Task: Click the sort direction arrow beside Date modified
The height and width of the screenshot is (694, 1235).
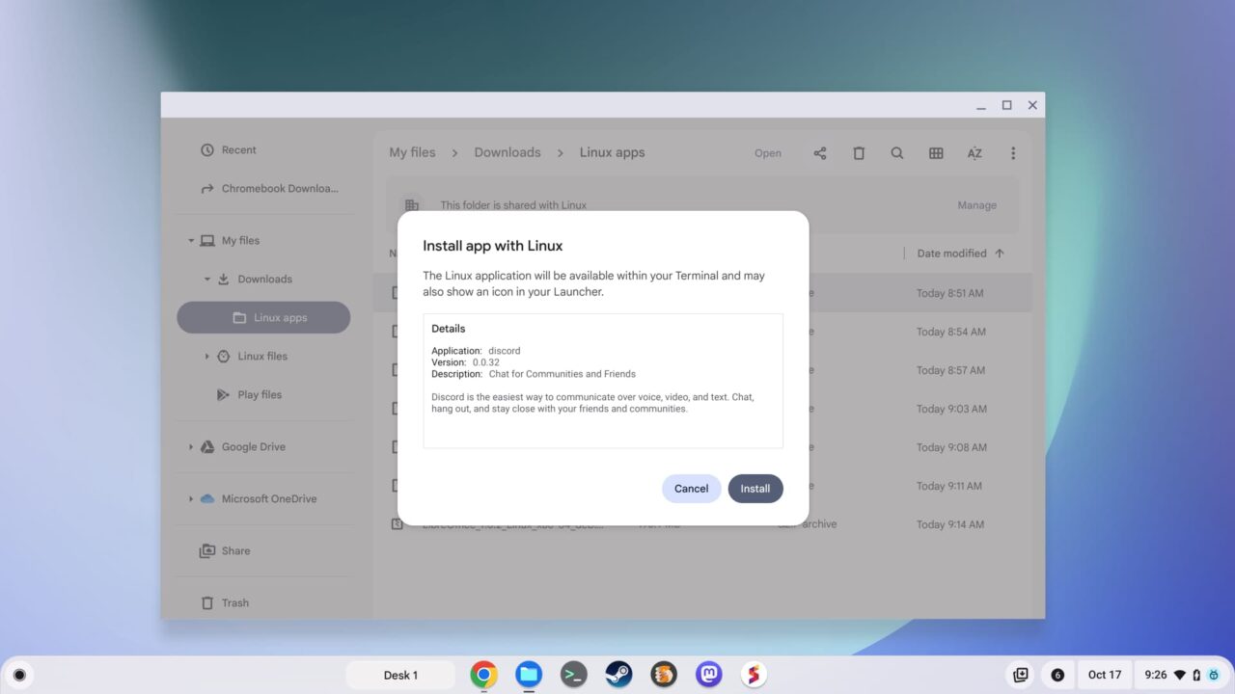Action: pyautogui.click(x=999, y=254)
